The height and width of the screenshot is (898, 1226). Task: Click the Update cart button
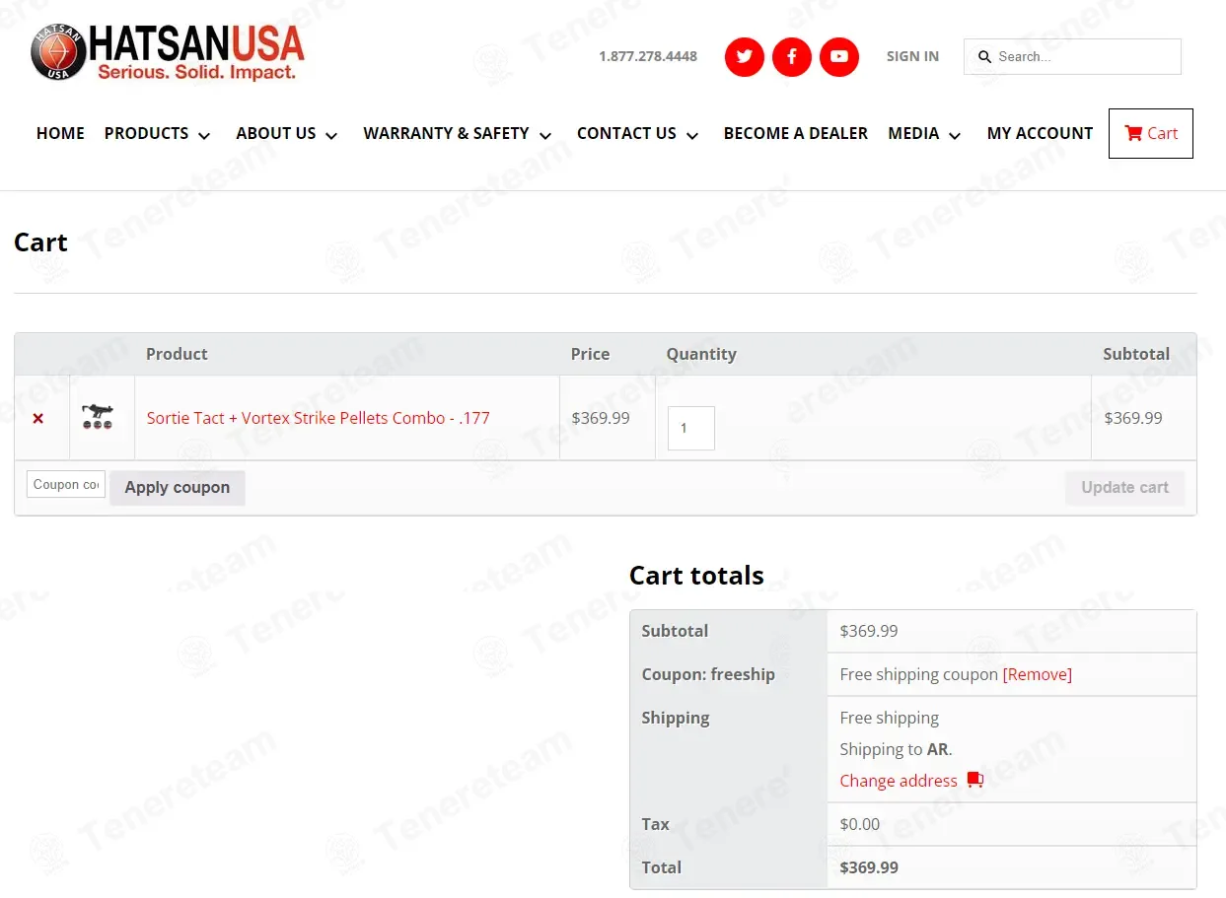click(x=1124, y=488)
